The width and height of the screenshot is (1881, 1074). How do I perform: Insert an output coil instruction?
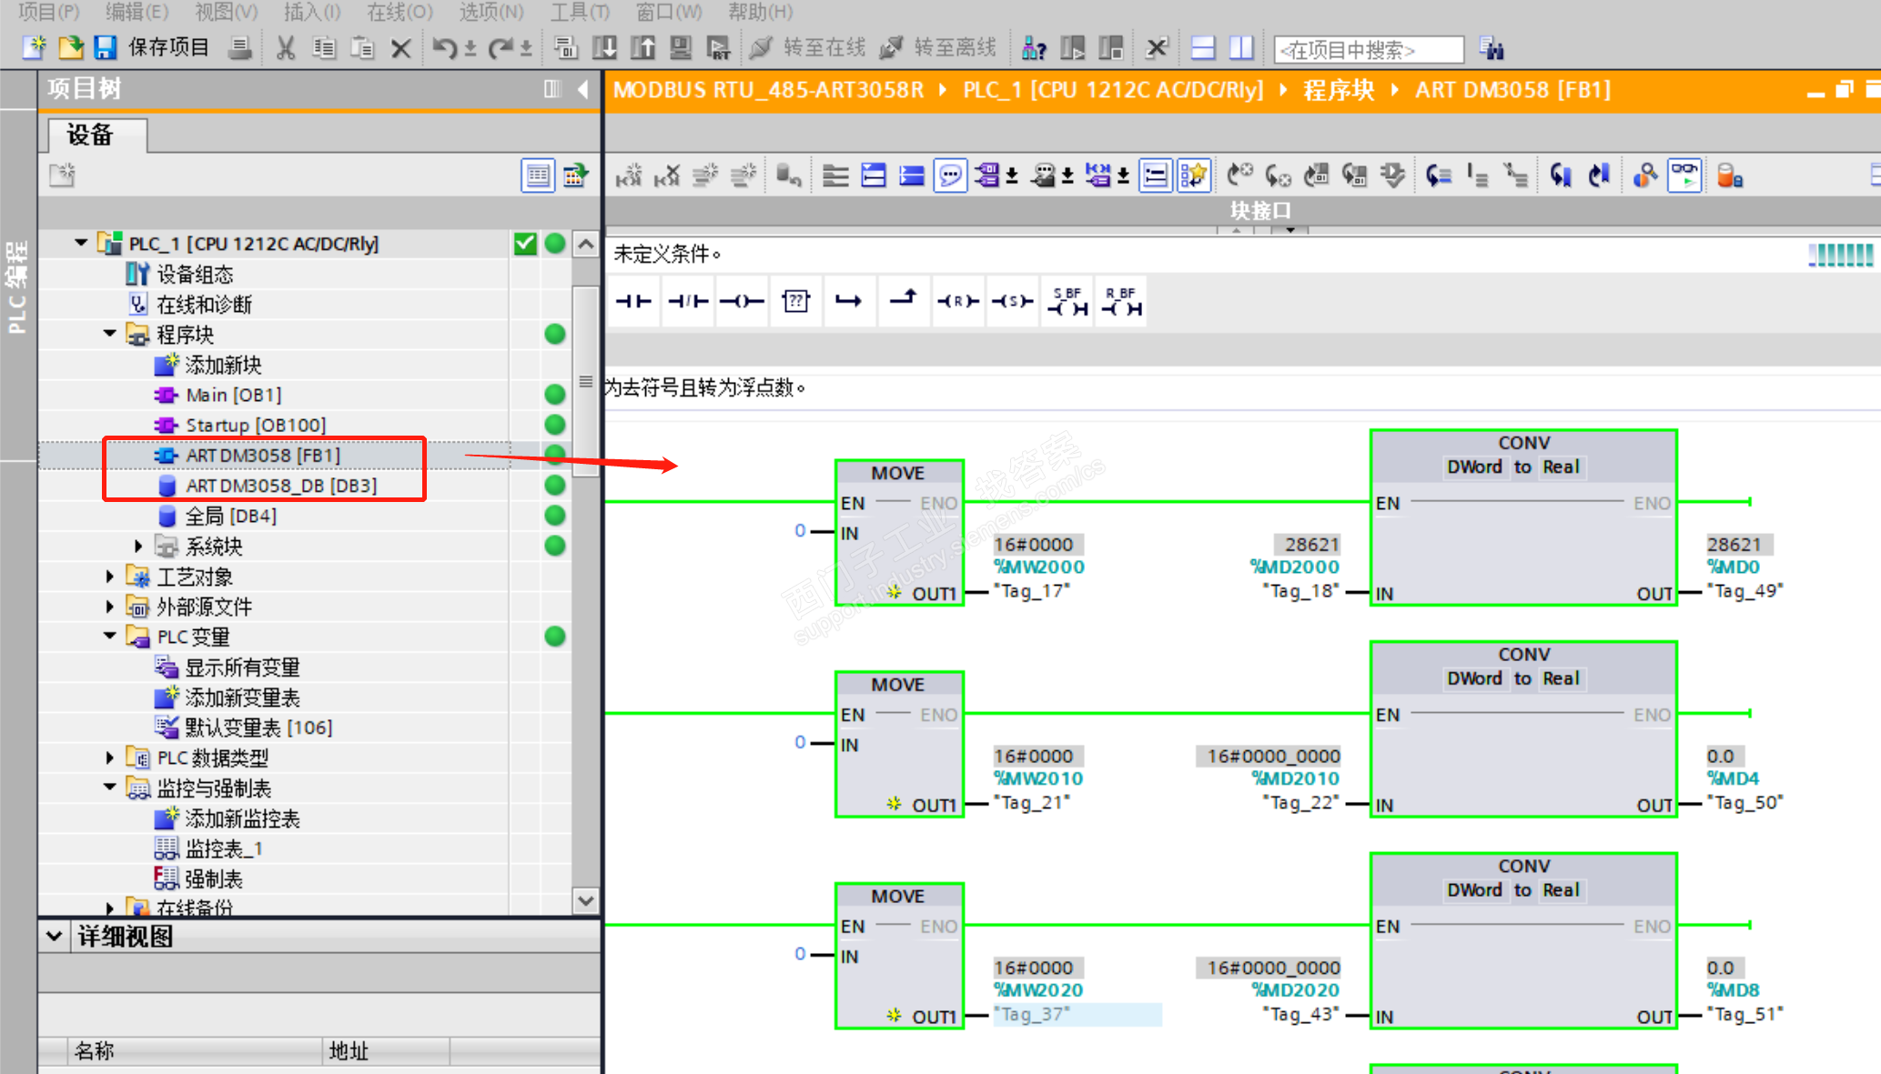point(742,302)
